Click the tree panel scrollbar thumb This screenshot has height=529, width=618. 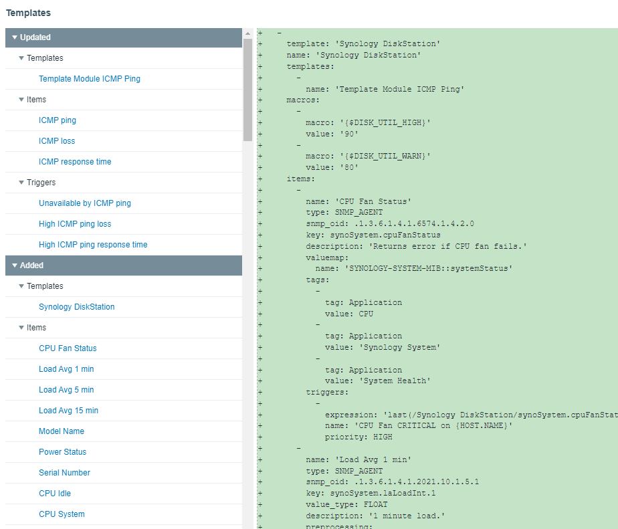pos(247,90)
